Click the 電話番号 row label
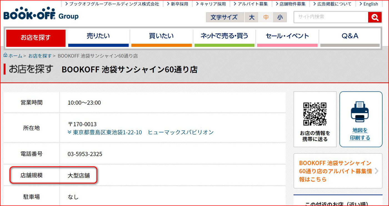This screenshot has height=206, width=389. pyautogui.click(x=31, y=154)
